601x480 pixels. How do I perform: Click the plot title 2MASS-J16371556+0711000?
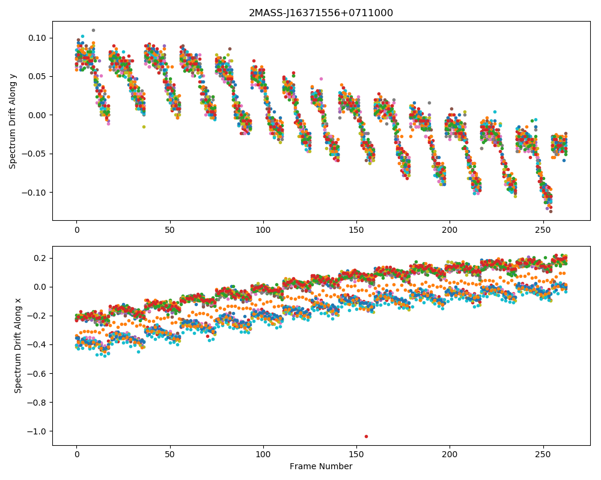(321, 13)
